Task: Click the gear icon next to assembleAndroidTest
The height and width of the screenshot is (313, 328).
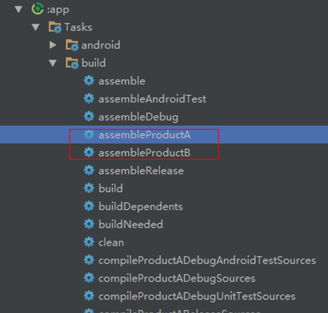Action: 89,99
